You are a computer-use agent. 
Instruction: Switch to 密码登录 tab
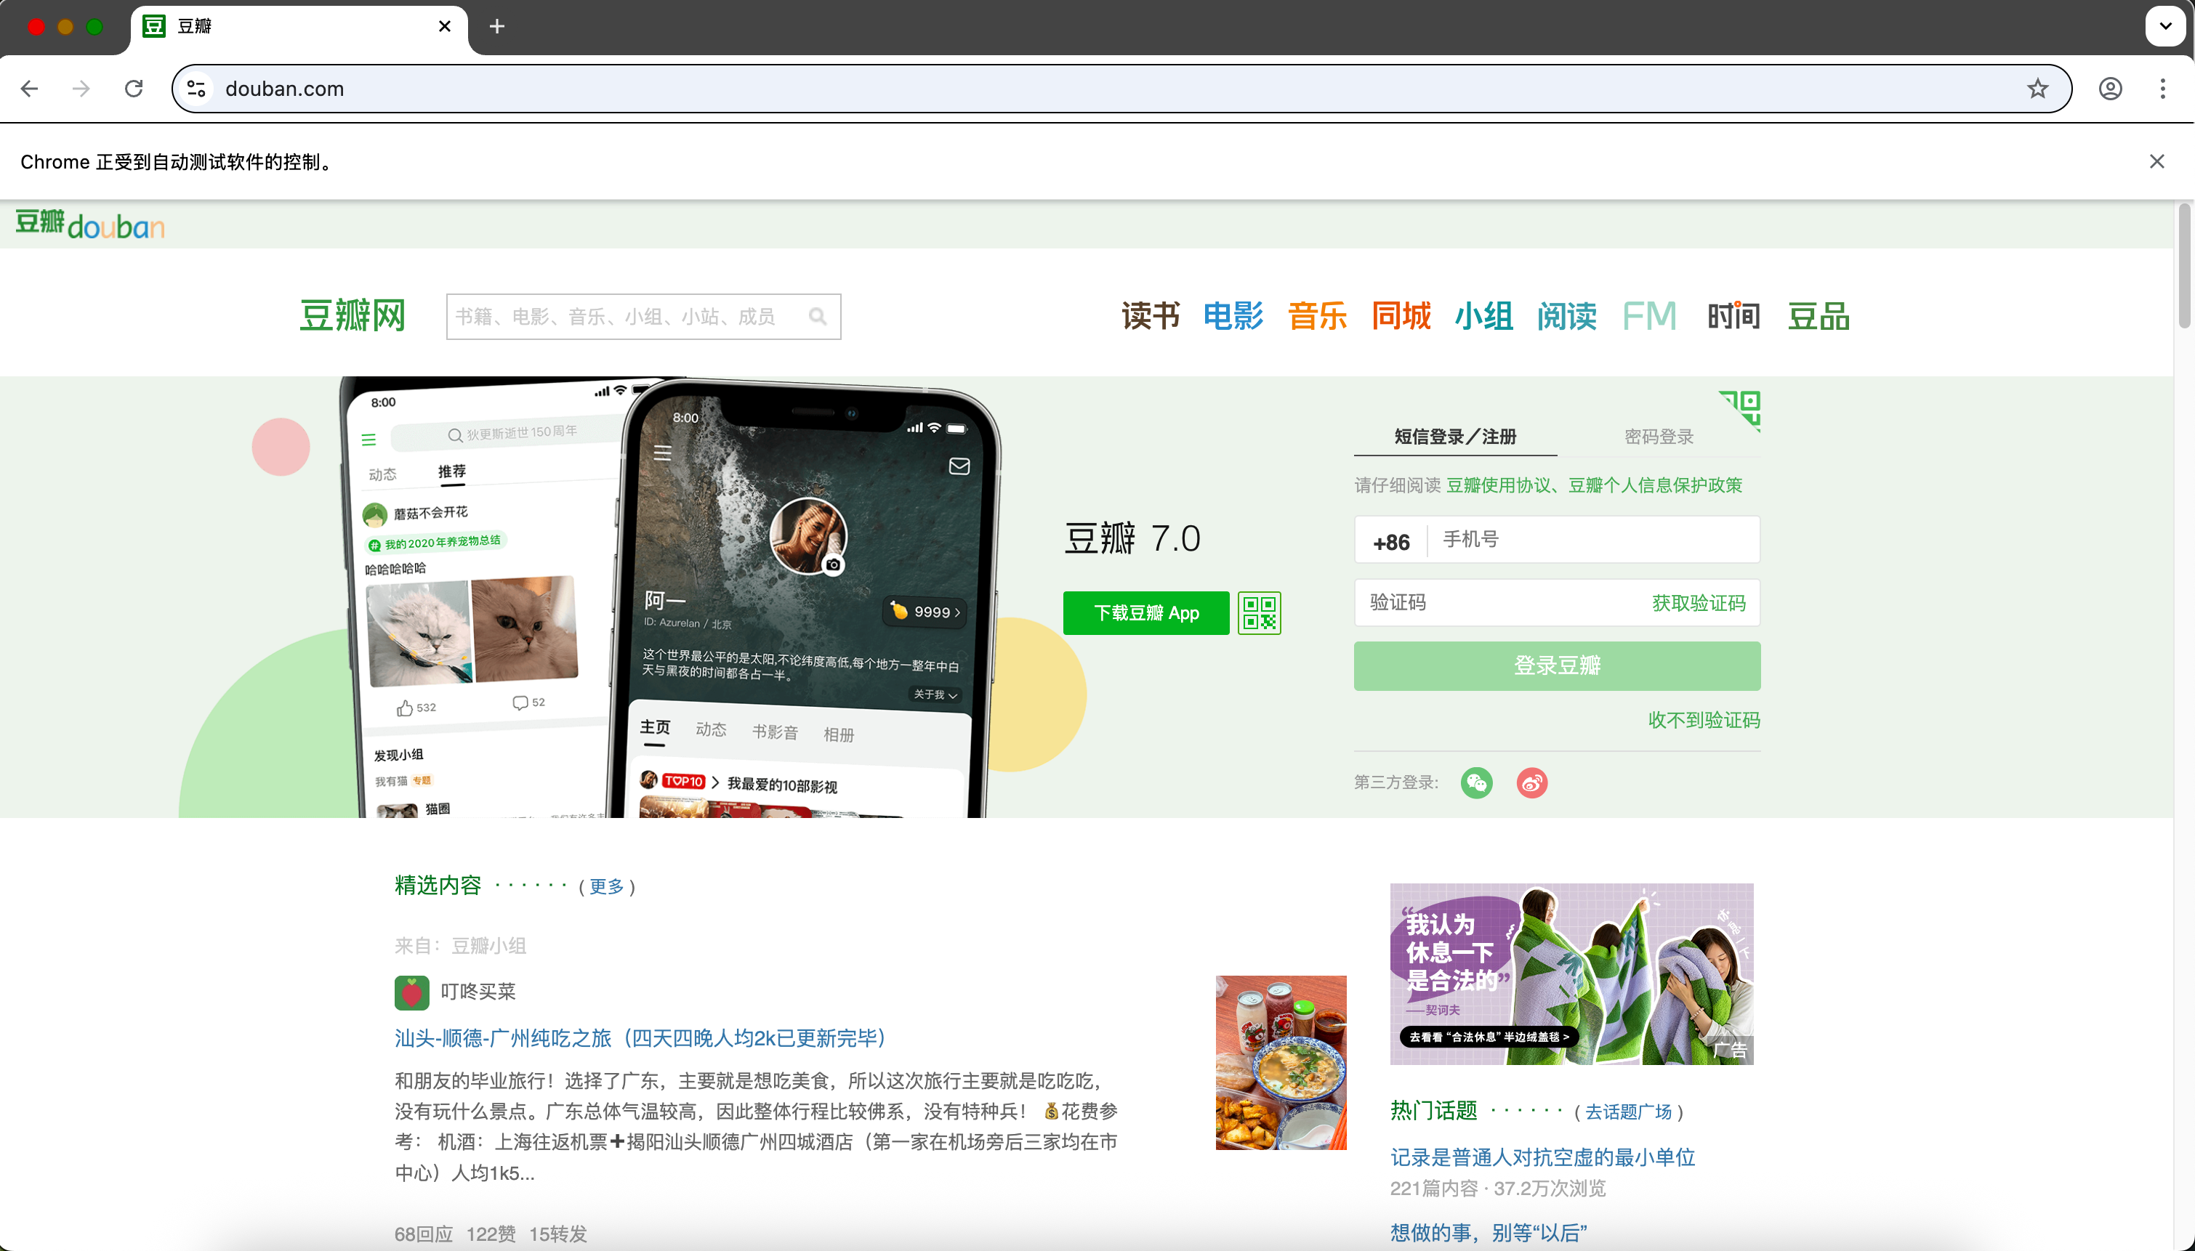pos(1659,437)
